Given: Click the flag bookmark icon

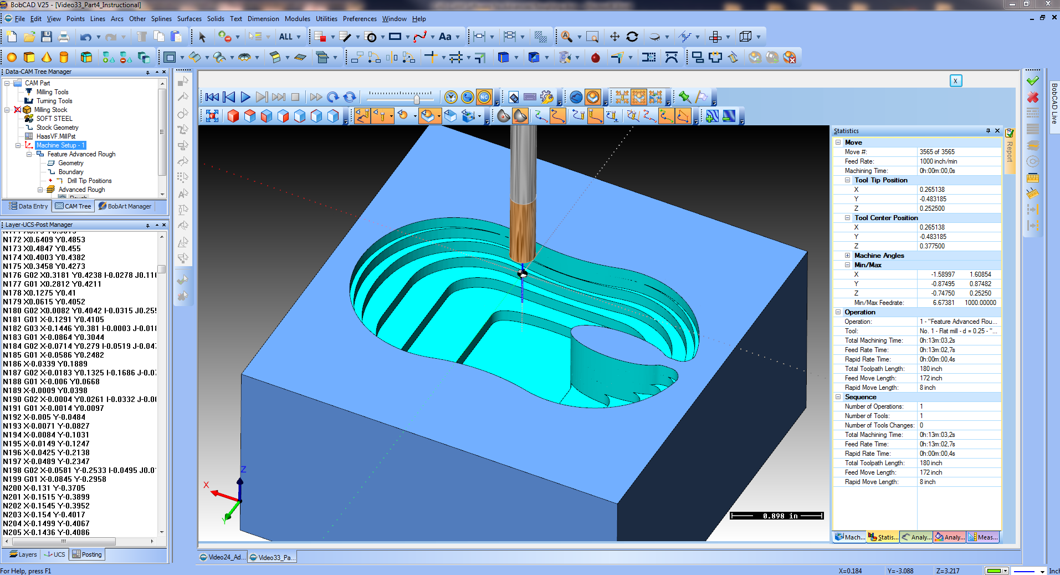Looking at the screenshot, I should click(701, 97).
